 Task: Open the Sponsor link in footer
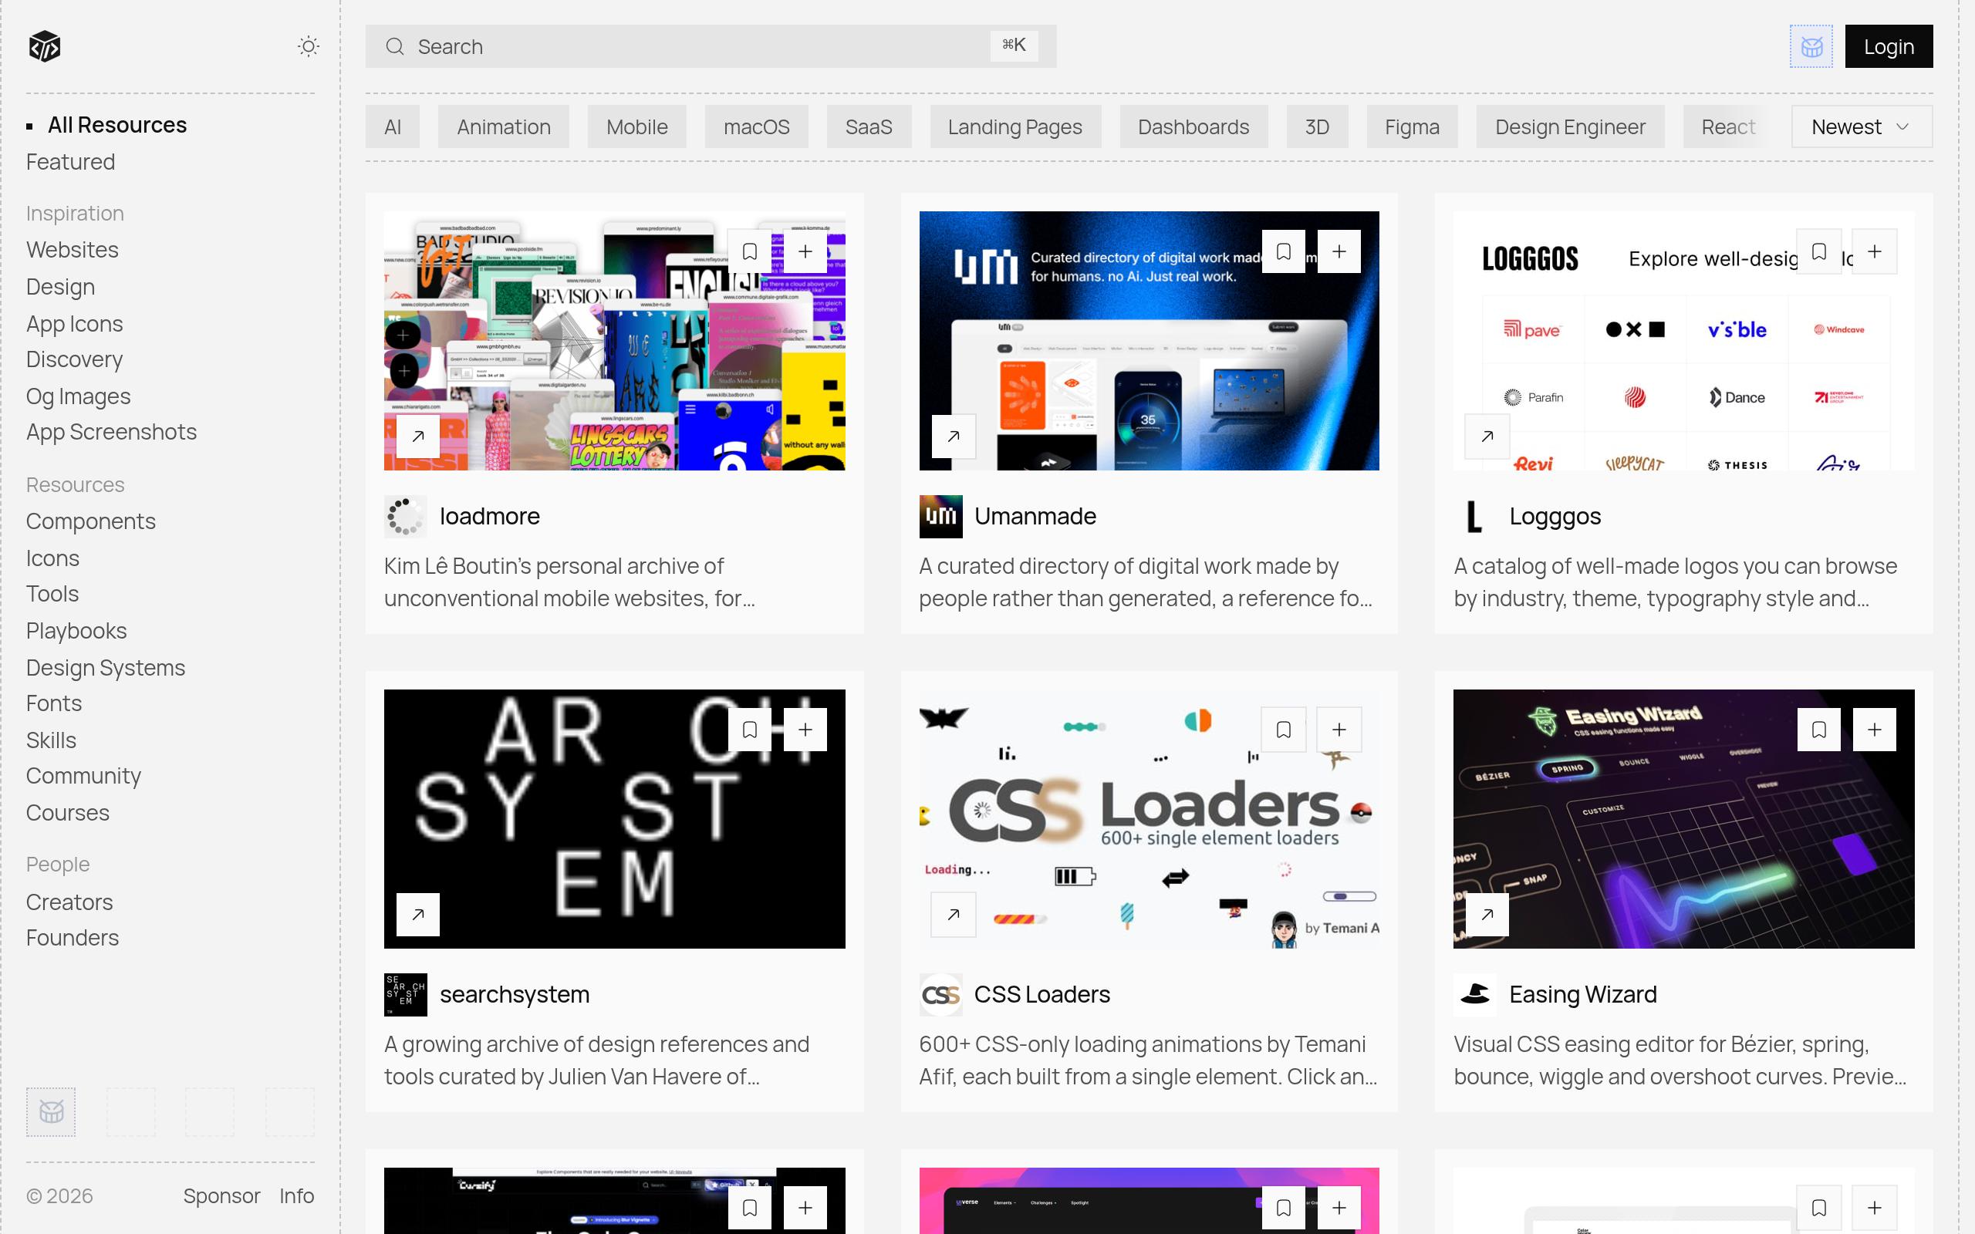221,1195
